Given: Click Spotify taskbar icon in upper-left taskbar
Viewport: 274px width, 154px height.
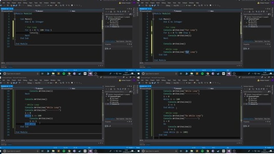Looking at the screenshot, I should click(64, 74).
